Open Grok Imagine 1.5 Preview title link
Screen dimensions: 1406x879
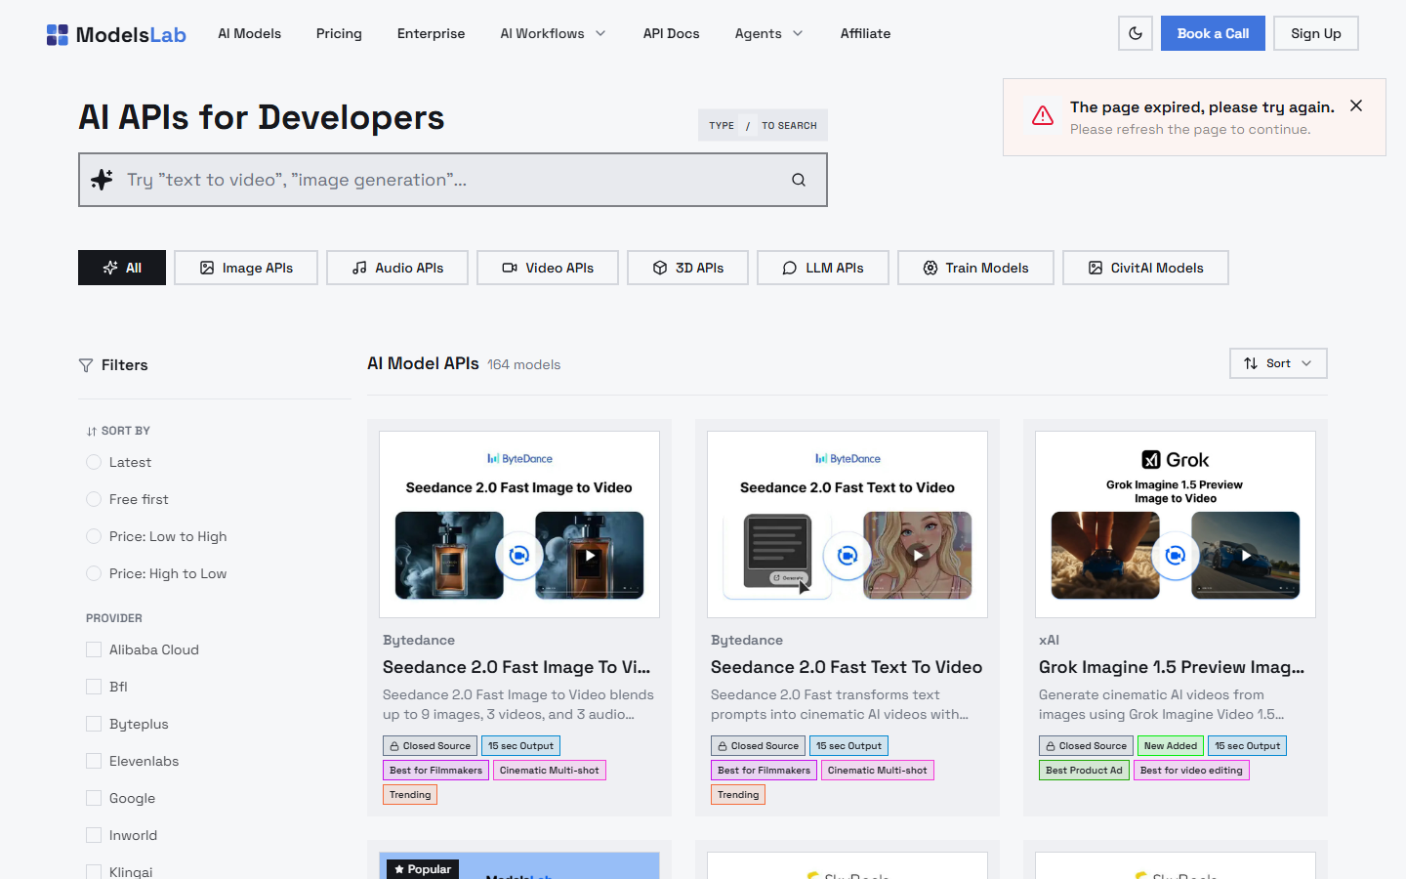tap(1172, 667)
